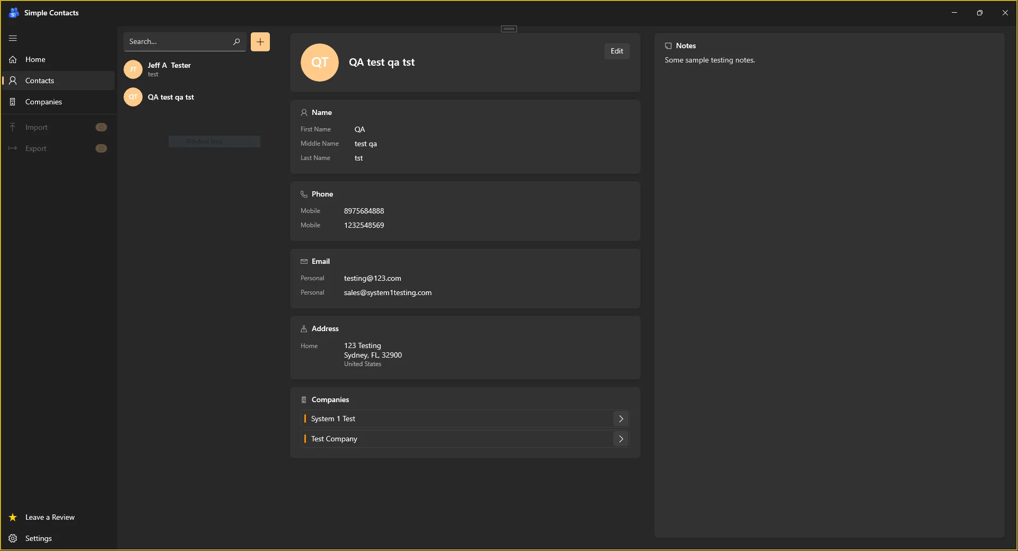Click the Export option
The height and width of the screenshot is (551, 1018).
coord(58,148)
